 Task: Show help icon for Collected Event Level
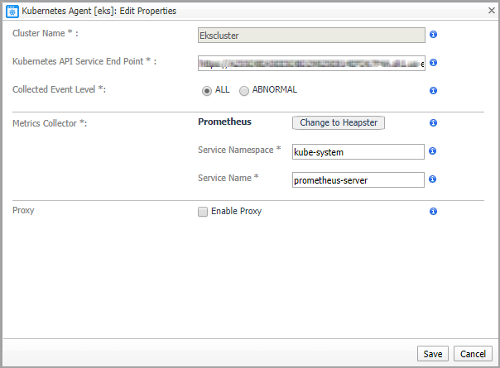pyautogui.click(x=434, y=90)
